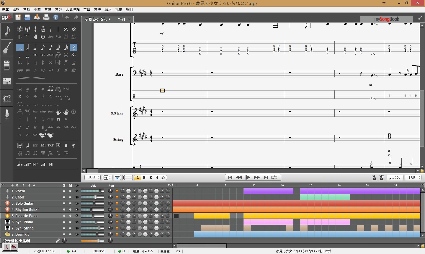Select the tap technique
The width and height of the screenshot is (425, 254).
[x=35, y=112]
